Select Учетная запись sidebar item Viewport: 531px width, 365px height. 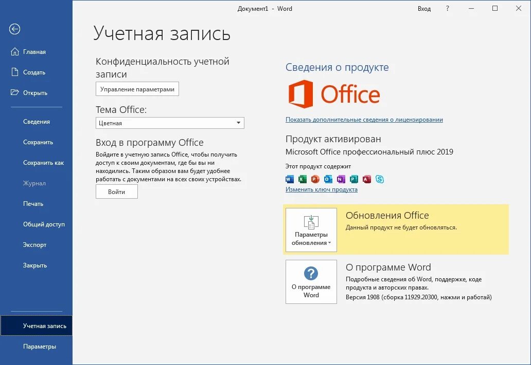tap(36, 326)
